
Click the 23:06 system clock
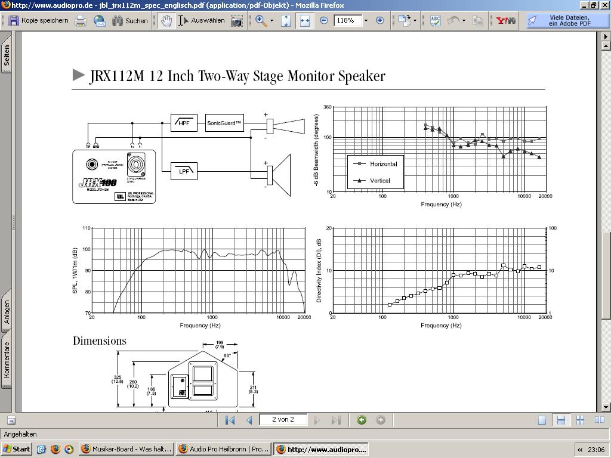point(596,450)
